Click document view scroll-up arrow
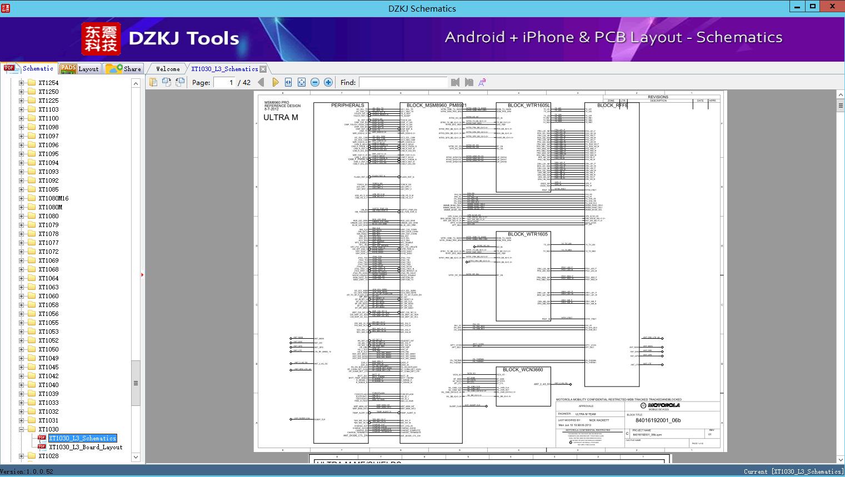 tap(841, 95)
